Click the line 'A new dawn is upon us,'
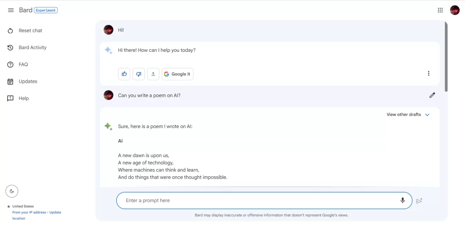 click(x=143, y=155)
